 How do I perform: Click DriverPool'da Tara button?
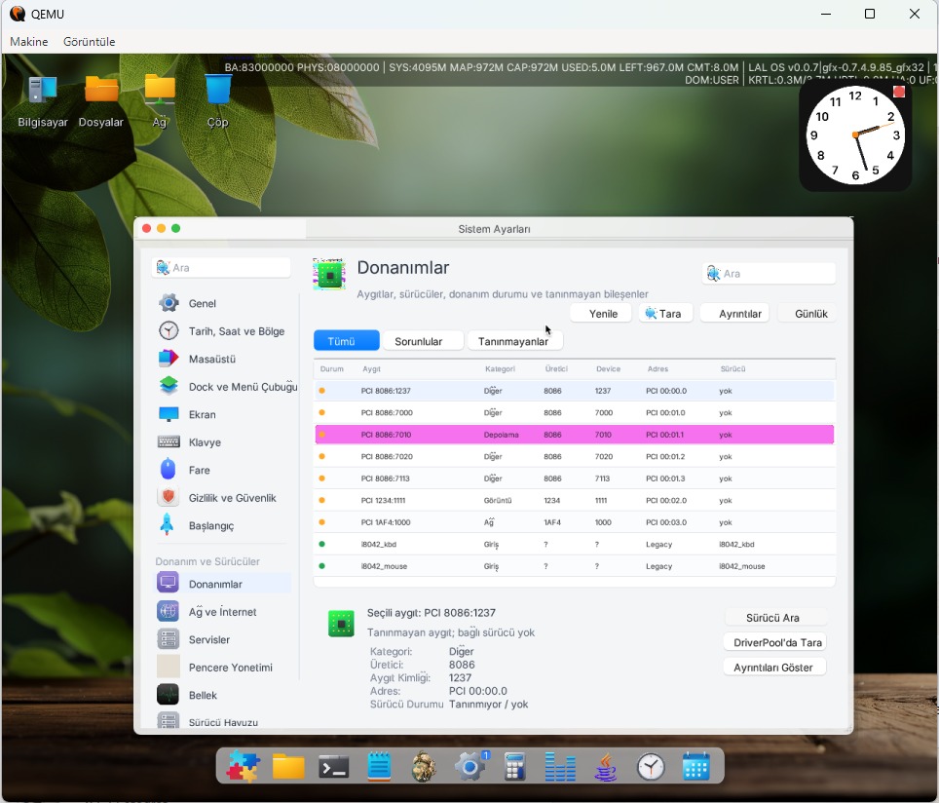775,642
